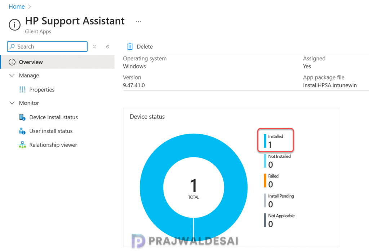Click the Assigned value Yes

(x=307, y=66)
